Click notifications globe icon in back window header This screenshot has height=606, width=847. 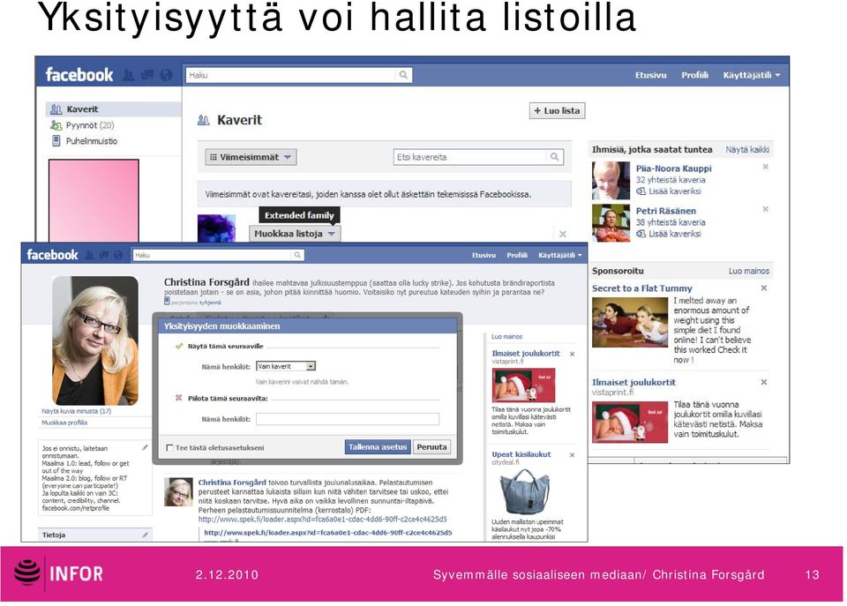[x=166, y=75]
